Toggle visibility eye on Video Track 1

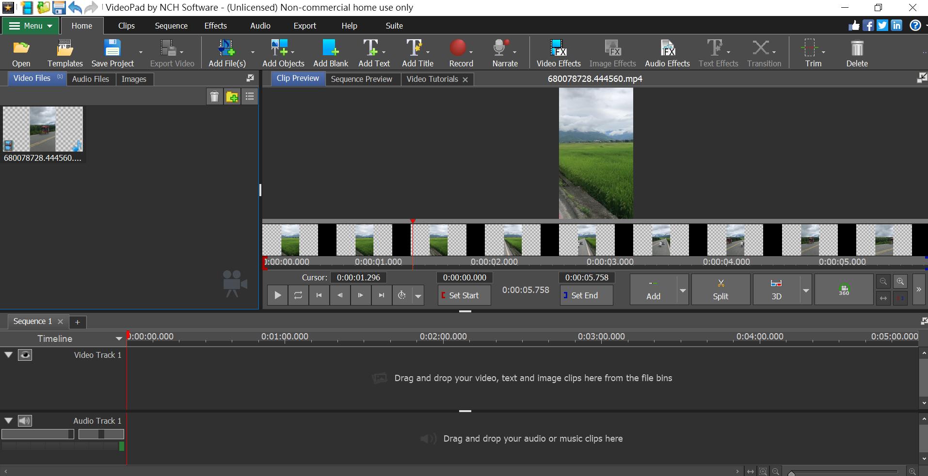click(x=25, y=355)
